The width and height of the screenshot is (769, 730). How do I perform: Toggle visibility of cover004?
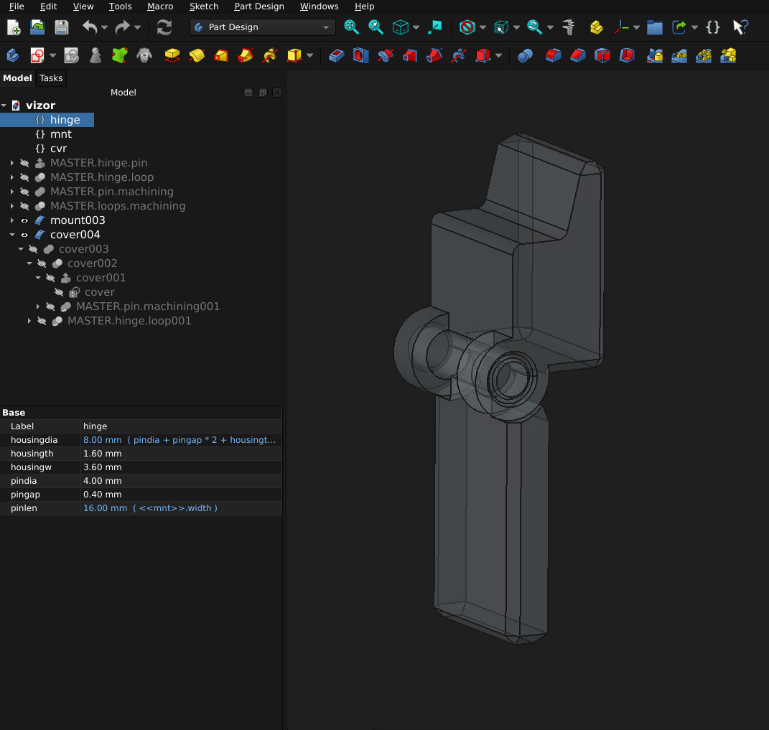click(x=24, y=235)
